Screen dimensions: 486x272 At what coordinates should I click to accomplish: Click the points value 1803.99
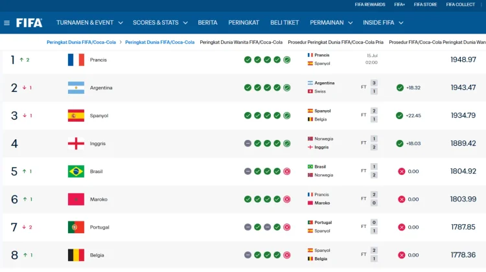463,199
